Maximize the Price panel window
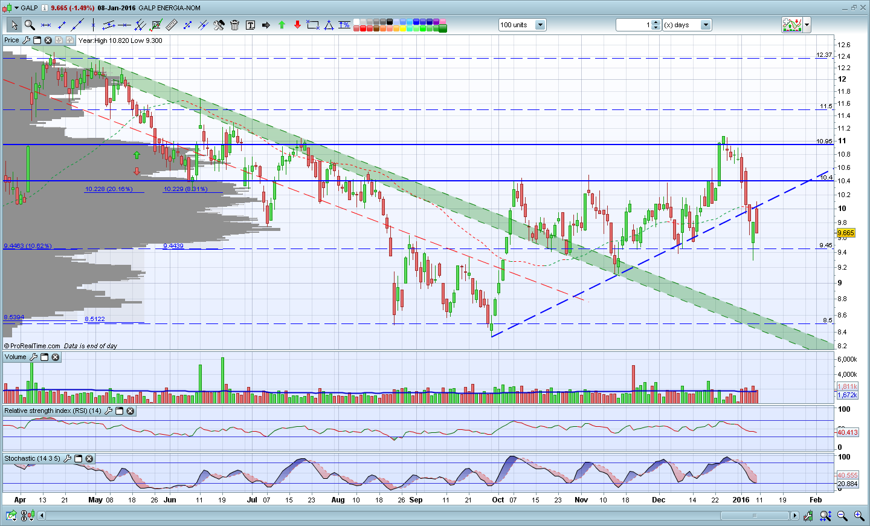870x526 pixels. click(37, 41)
